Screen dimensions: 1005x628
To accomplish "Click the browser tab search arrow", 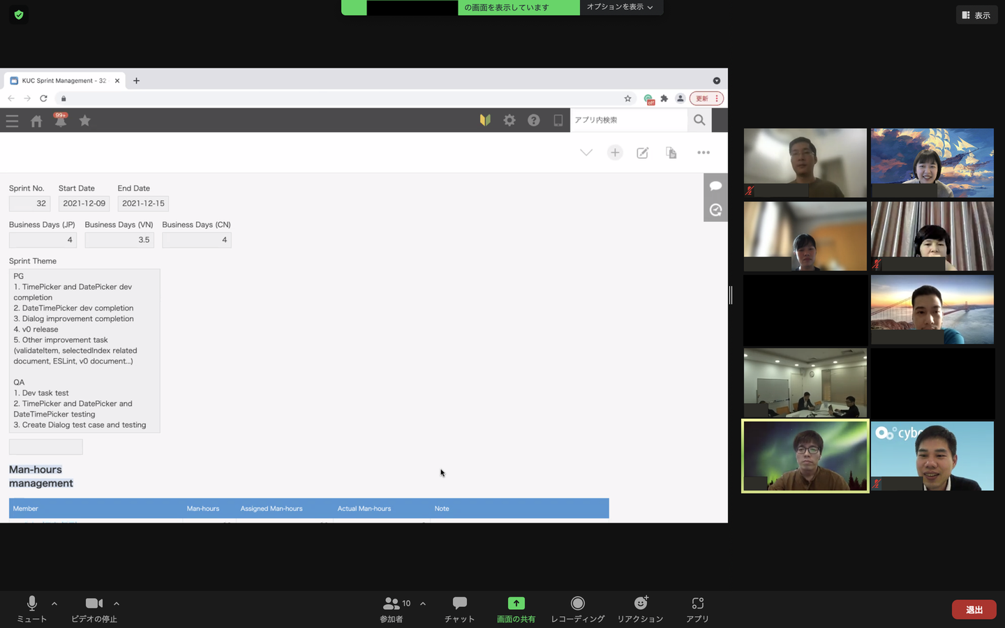I will (x=717, y=80).
